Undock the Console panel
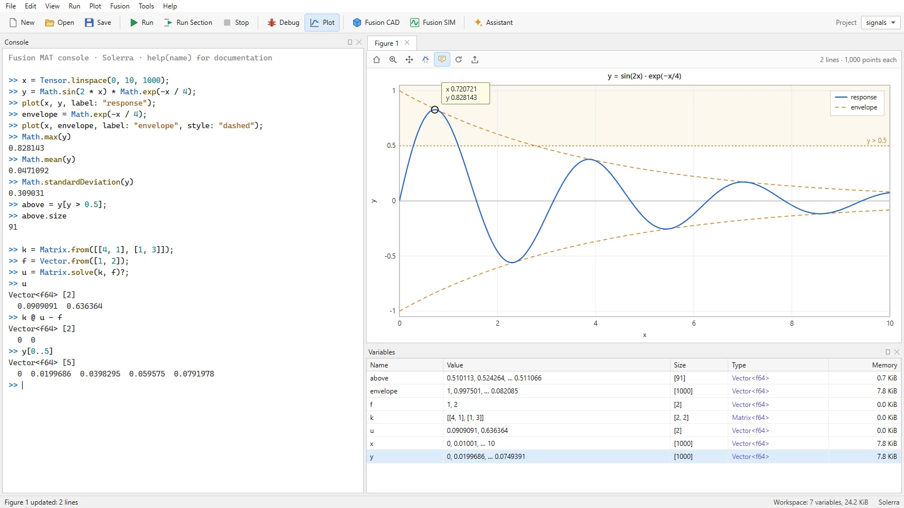The height and width of the screenshot is (508, 904). point(350,42)
